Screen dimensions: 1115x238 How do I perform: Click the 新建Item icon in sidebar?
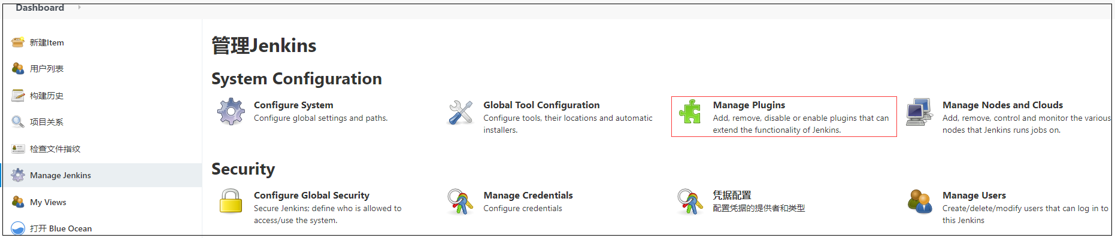tap(18, 42)
